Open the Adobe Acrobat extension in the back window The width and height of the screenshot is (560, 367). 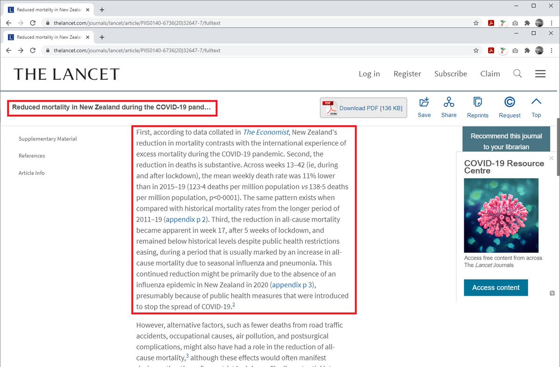[491, 22]
